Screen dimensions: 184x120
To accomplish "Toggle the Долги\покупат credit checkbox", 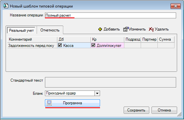I will pyautogui.click(x=93, y=45).
